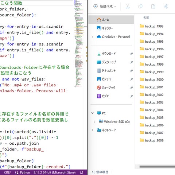Open notifications bell in editor status bar

pos(82,172)
